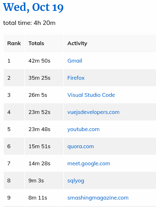
Task: Click the 35m 25s totals cell
Action: (x=44, y=78)
